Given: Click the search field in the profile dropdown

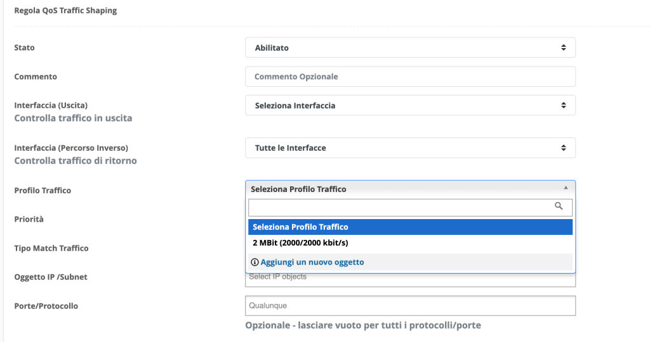Looking at the screenshot, I should tap(400, 207).
